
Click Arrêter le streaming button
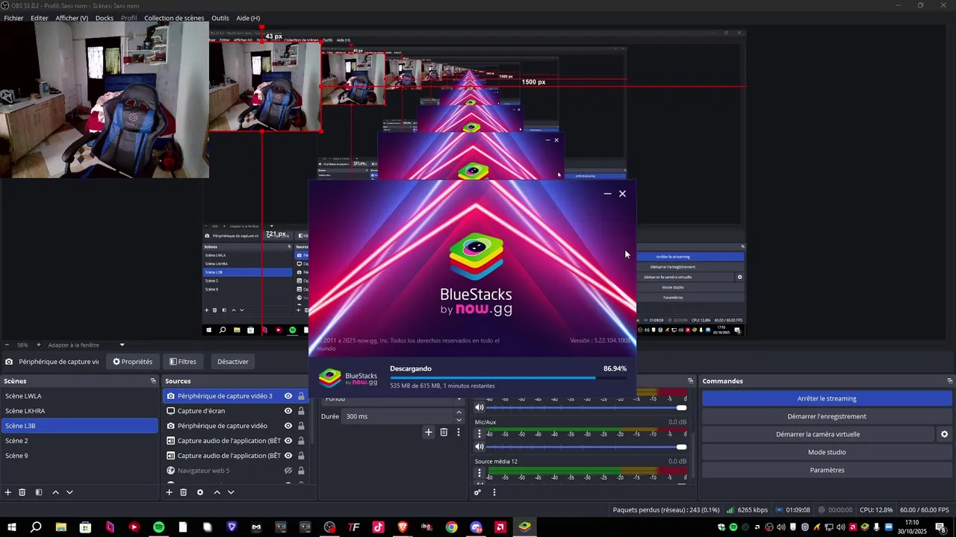tap(827, 398)
